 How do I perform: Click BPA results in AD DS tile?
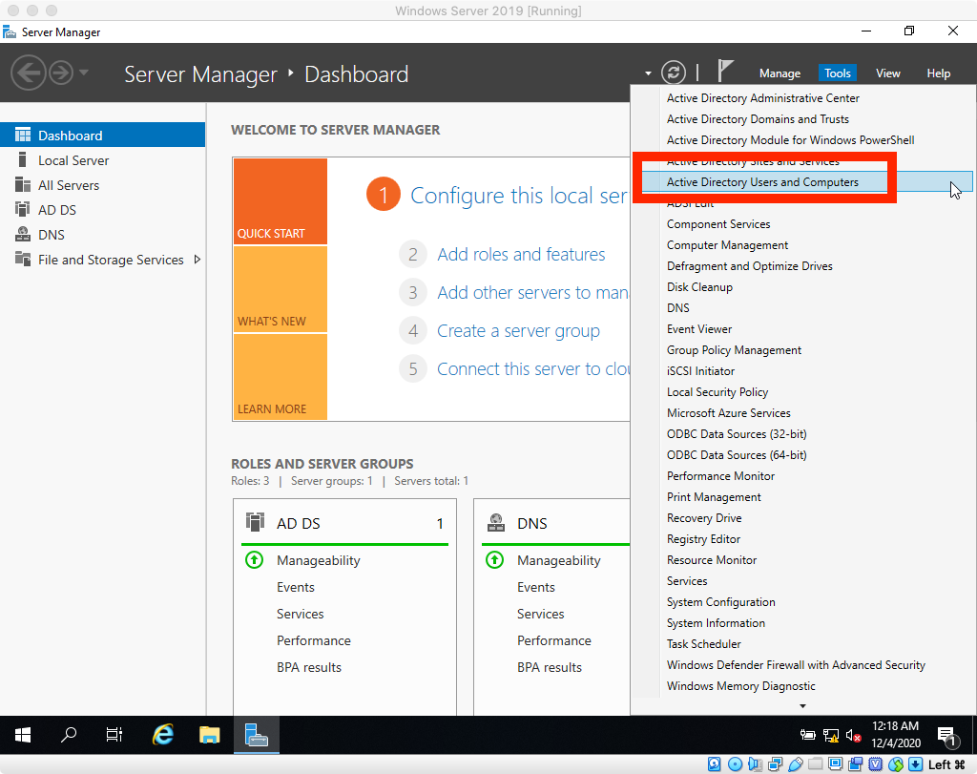click(x=309, y=667)
